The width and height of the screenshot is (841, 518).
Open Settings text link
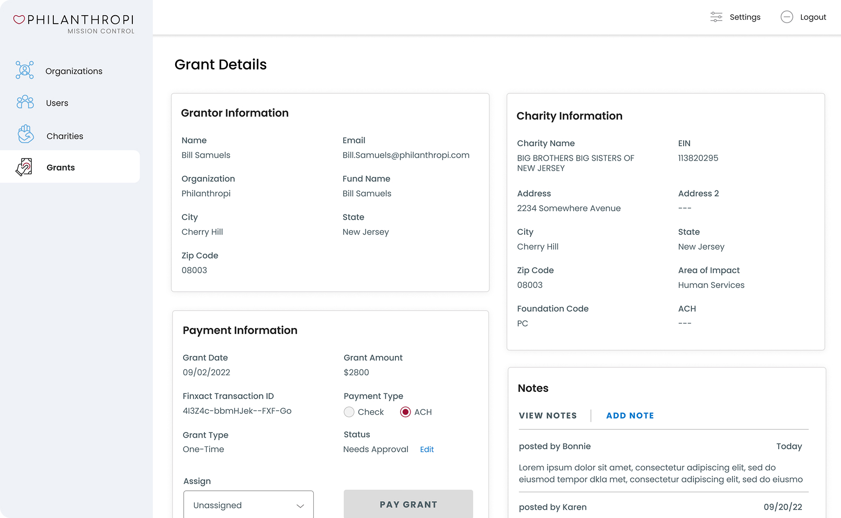click(x=745, y=17)
